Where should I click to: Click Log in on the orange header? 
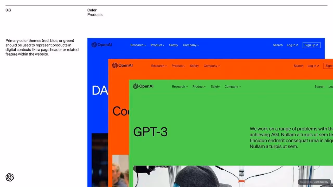pyautogui.click(x=313, y=66)
